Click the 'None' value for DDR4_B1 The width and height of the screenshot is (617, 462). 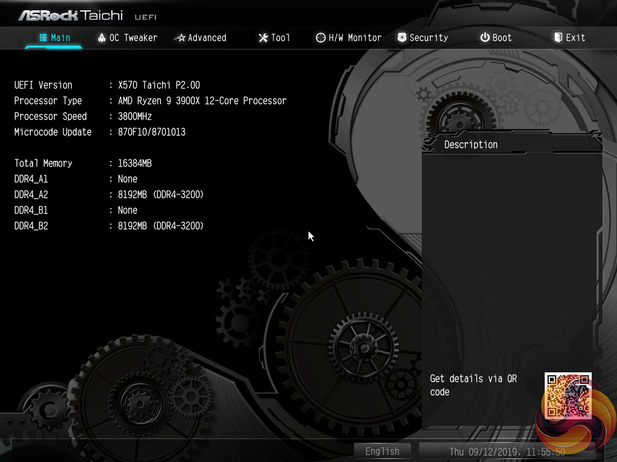pyautogui.click(x=128, y=211)
